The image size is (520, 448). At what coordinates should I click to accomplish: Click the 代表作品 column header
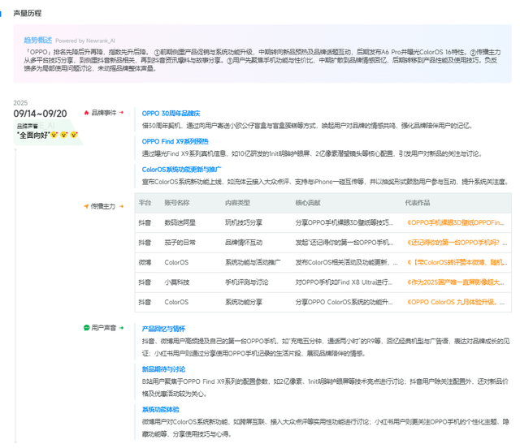point(417,203)
